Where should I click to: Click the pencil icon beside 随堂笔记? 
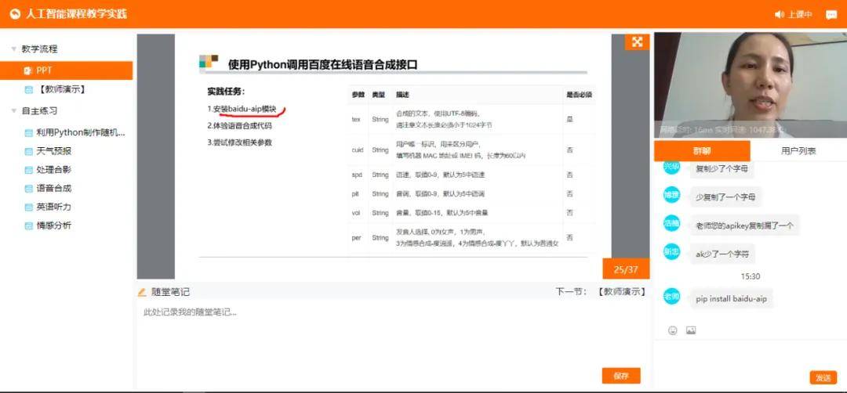(x=142, y=292)
